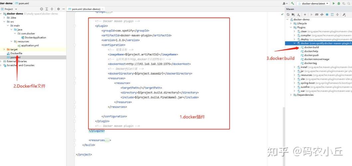Toggle skip tests mode in Maven
Viewport: 352px width, 166px height.
pos(327,15)
